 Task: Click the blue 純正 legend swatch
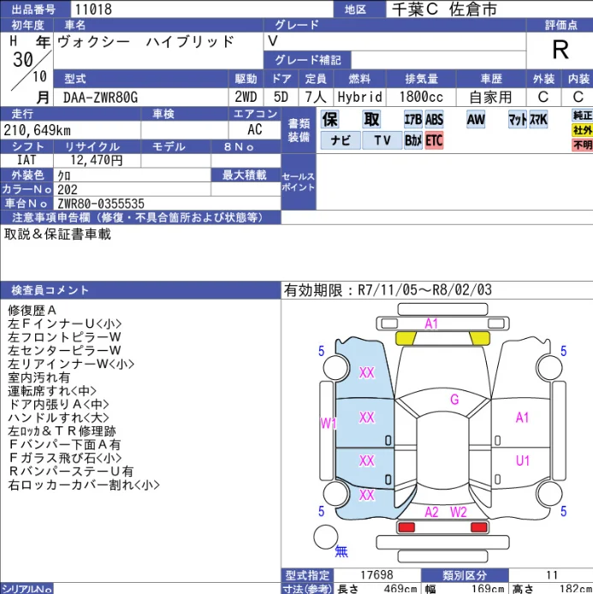(x=582, y=116)
